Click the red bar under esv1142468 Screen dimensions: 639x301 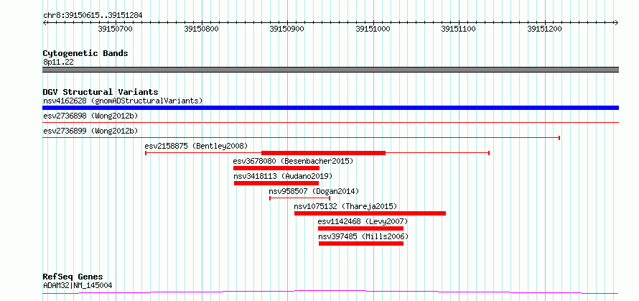(360, 228)
